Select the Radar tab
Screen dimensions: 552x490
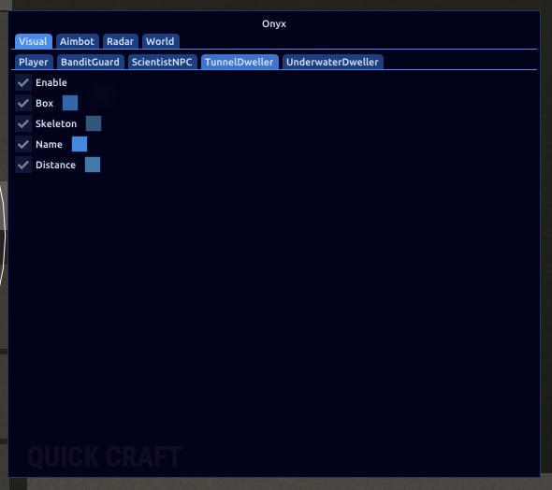pos(120,41)
